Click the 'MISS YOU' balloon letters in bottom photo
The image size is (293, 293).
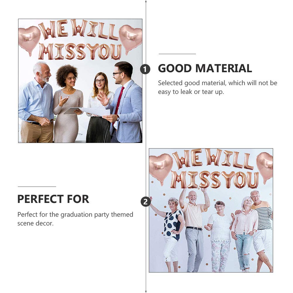click(x=215, y=179)
